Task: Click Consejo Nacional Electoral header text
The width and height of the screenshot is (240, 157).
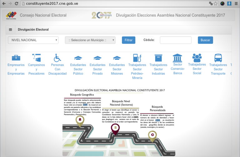Action: coord(43,15)
